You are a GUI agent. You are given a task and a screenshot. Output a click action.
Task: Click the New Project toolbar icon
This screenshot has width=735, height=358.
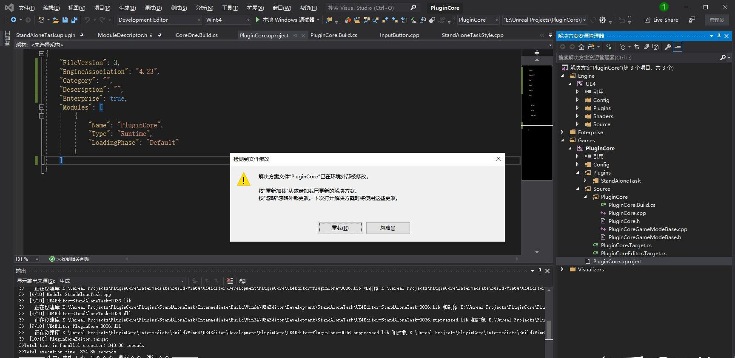point(41,20)
